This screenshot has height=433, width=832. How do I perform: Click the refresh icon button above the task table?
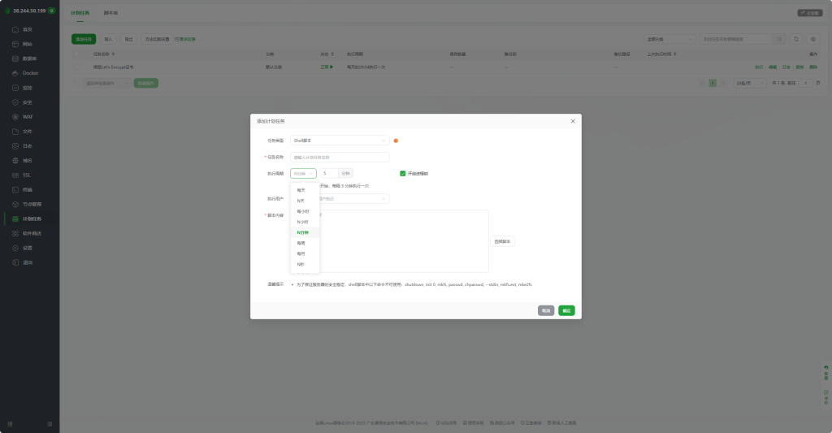796,39
